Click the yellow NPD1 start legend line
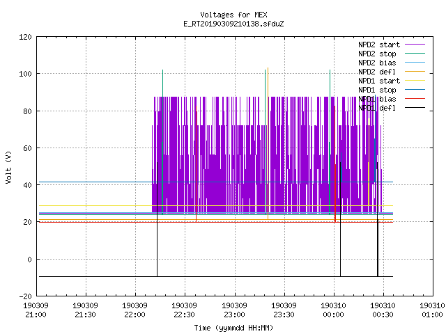Screen dimensions: 446x334 [415, 81]
